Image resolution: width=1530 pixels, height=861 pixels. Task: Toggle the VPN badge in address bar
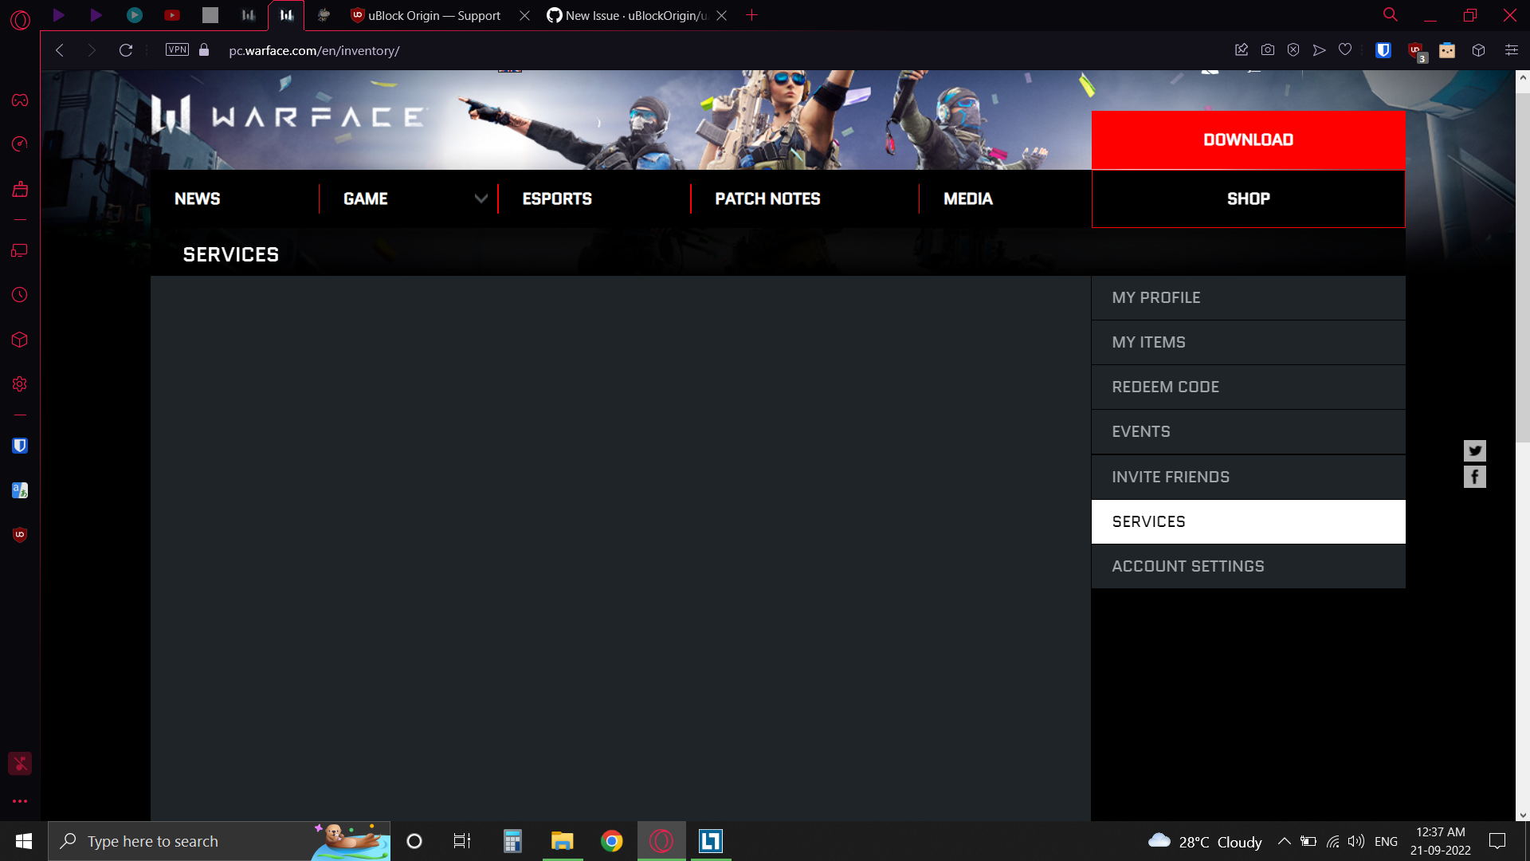coord(177,49)
